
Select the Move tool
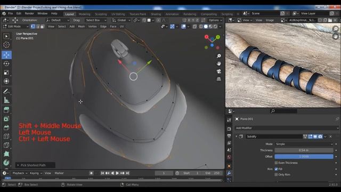[6, 55]
